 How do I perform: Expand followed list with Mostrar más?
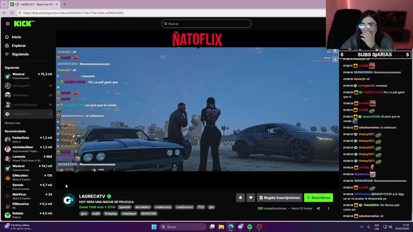coord(13,123)
